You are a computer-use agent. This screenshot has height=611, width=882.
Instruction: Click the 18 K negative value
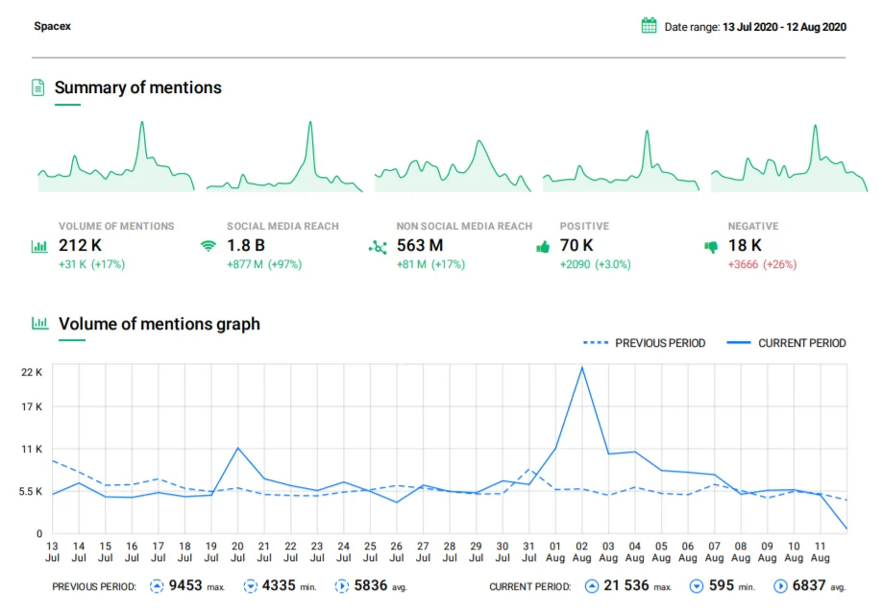click(745, 245)
